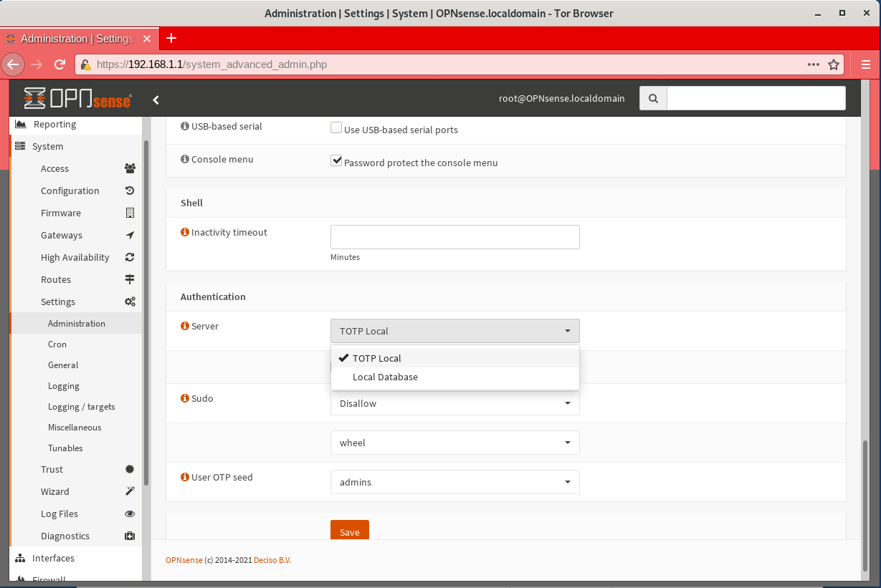Click the Settings gears icon

[x=129, y=302]
